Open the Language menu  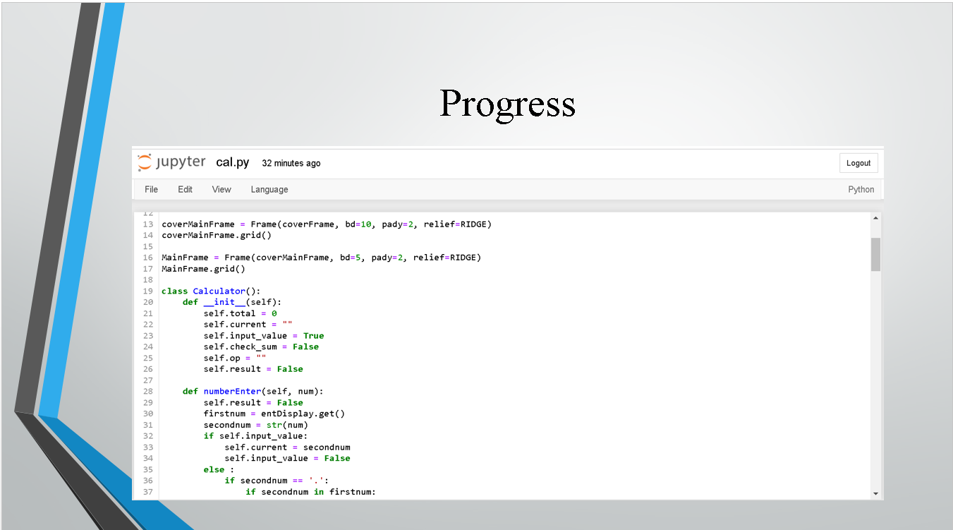tap(269, 189)
